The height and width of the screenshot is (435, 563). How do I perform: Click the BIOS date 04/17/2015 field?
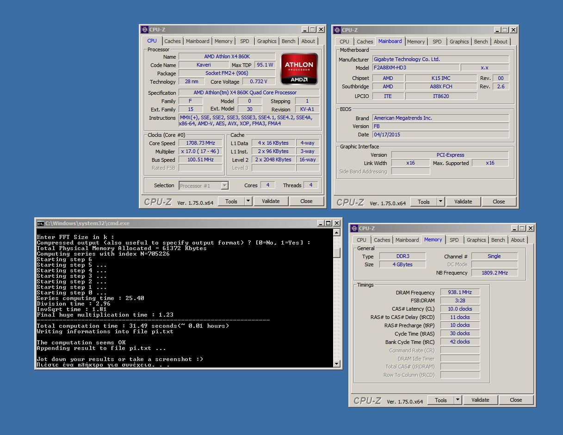pos(440,135)
